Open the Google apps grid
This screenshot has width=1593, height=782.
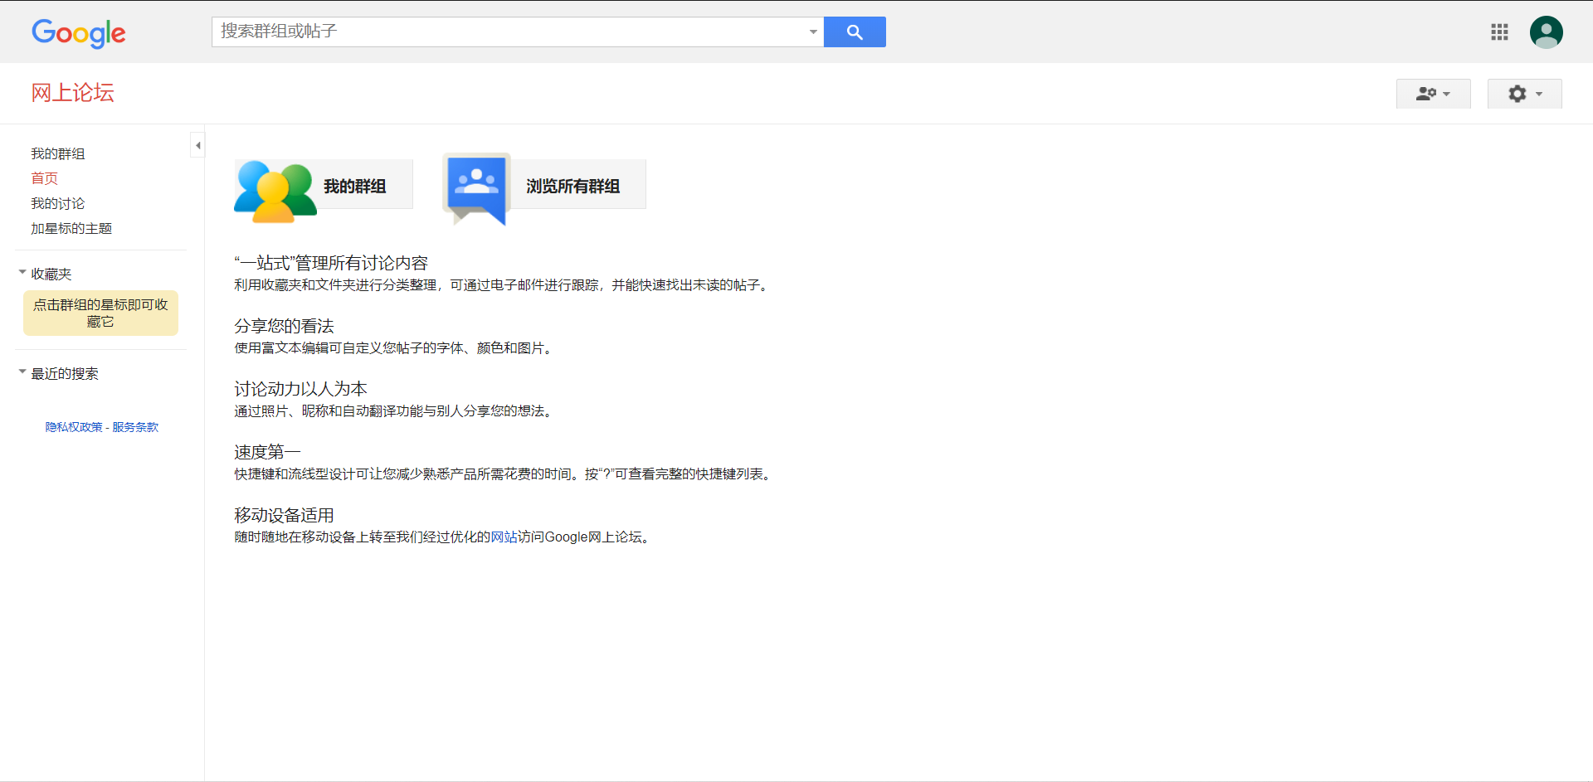1499,32
